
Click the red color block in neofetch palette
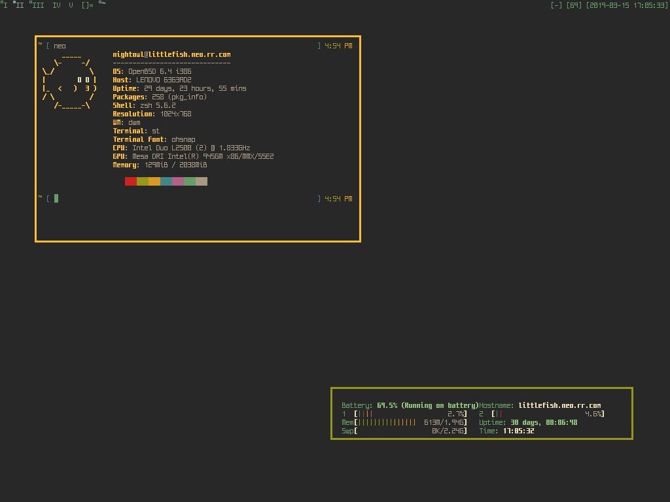tap(131, 181)
